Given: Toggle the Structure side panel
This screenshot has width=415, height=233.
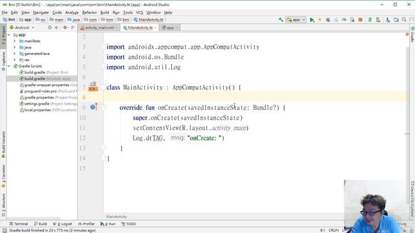Looking at the screenshot, I should pyautogui.click(x=3, y=205).
